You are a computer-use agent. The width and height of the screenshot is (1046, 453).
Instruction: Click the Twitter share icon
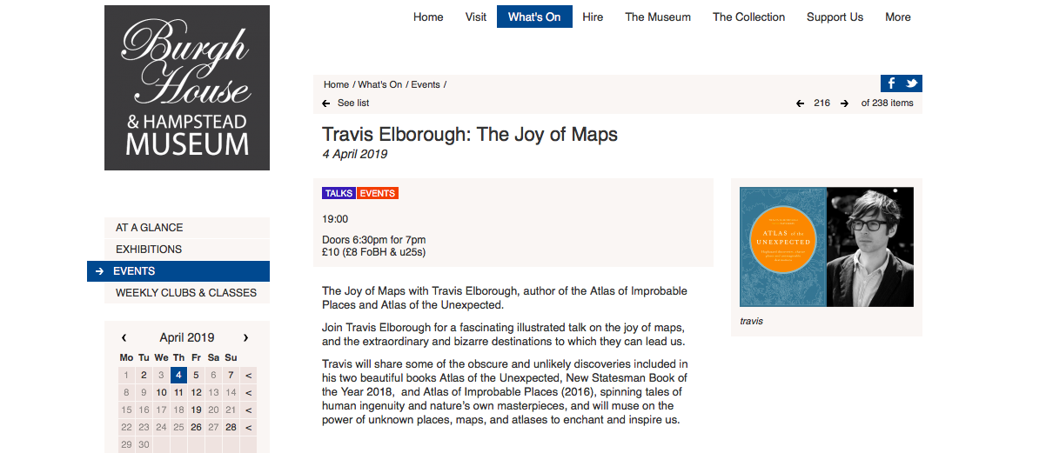click(911, 83)
